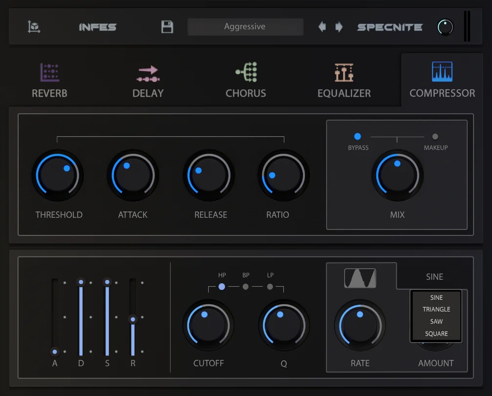Choose TRIANGLE from waveform list
Screen dimensions: 492x396
[436, 309]
